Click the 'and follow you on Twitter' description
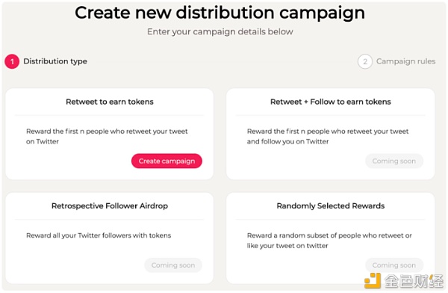448x293 pixels. point(328,137)
